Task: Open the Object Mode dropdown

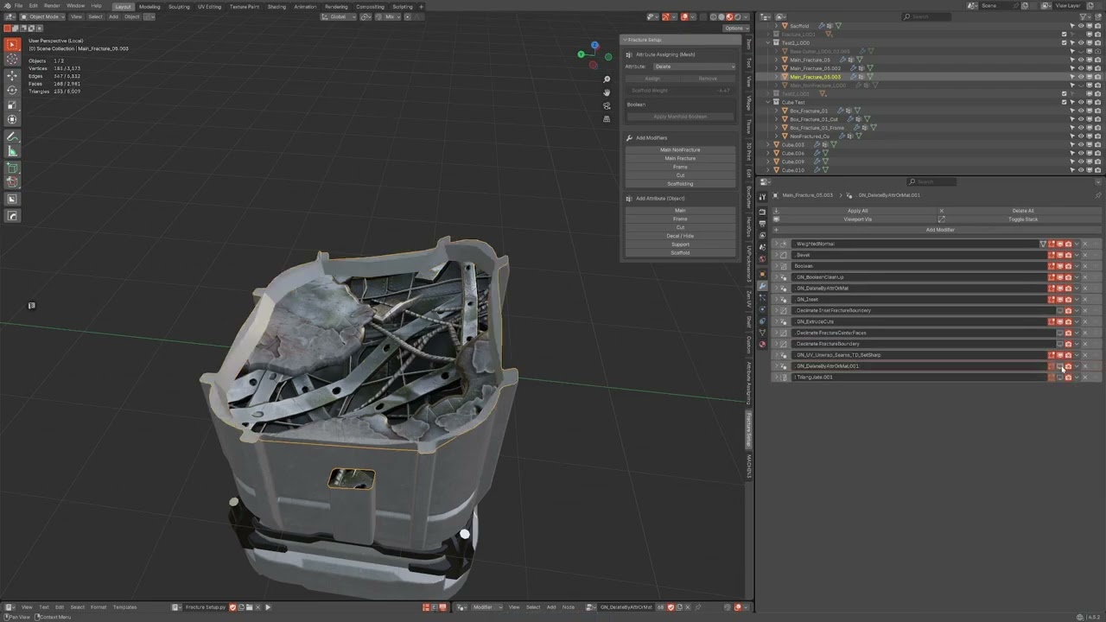Action: (x=43, y=16)
